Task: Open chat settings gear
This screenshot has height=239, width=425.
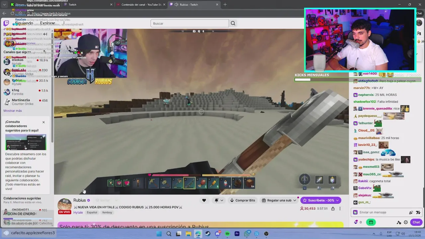Action: 406,222
